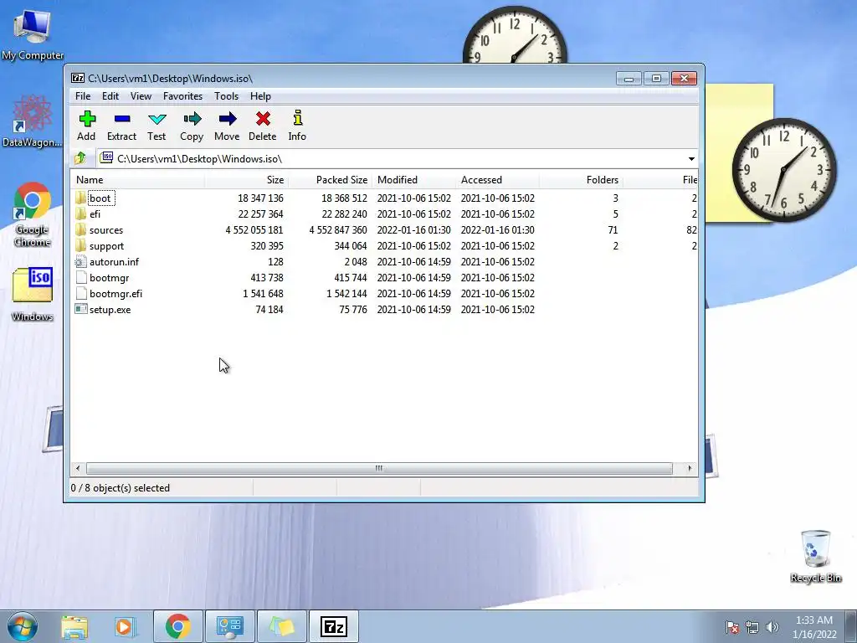The width and height of the screenshot is (857, 643).
Task: Open the Favorites menu
Action: [183, 95]
